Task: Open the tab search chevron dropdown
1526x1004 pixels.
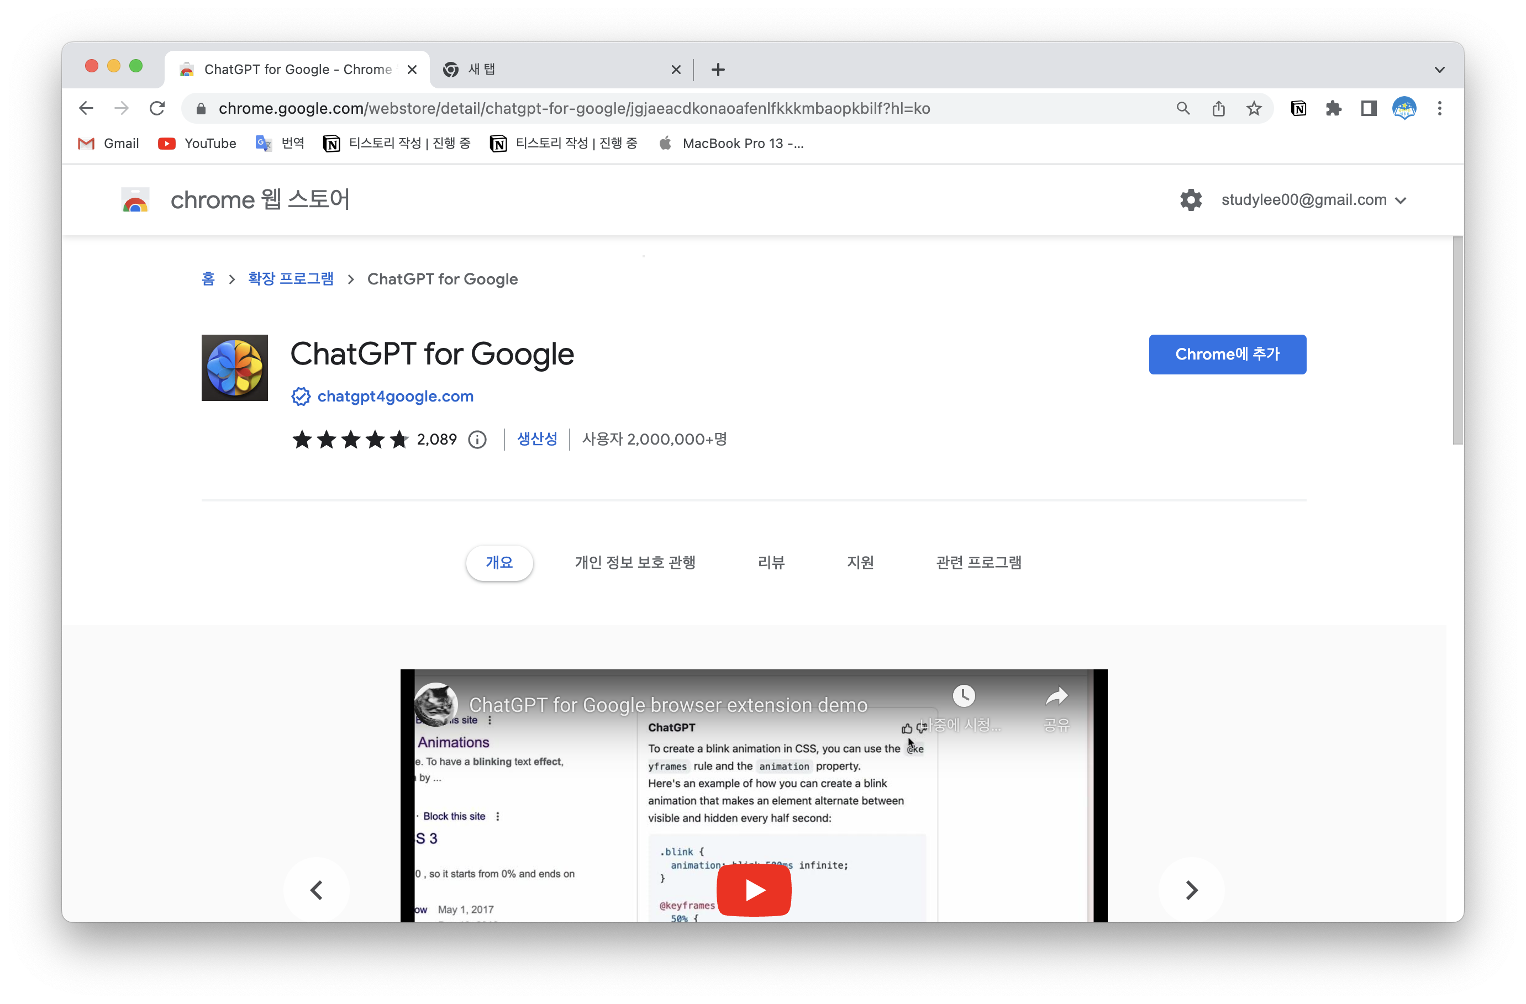Action: (1439, 69)
